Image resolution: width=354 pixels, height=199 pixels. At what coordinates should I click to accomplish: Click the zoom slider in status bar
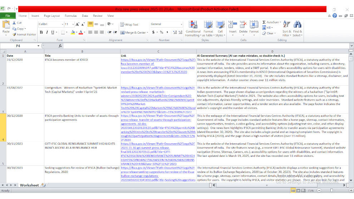click(331, 191)
